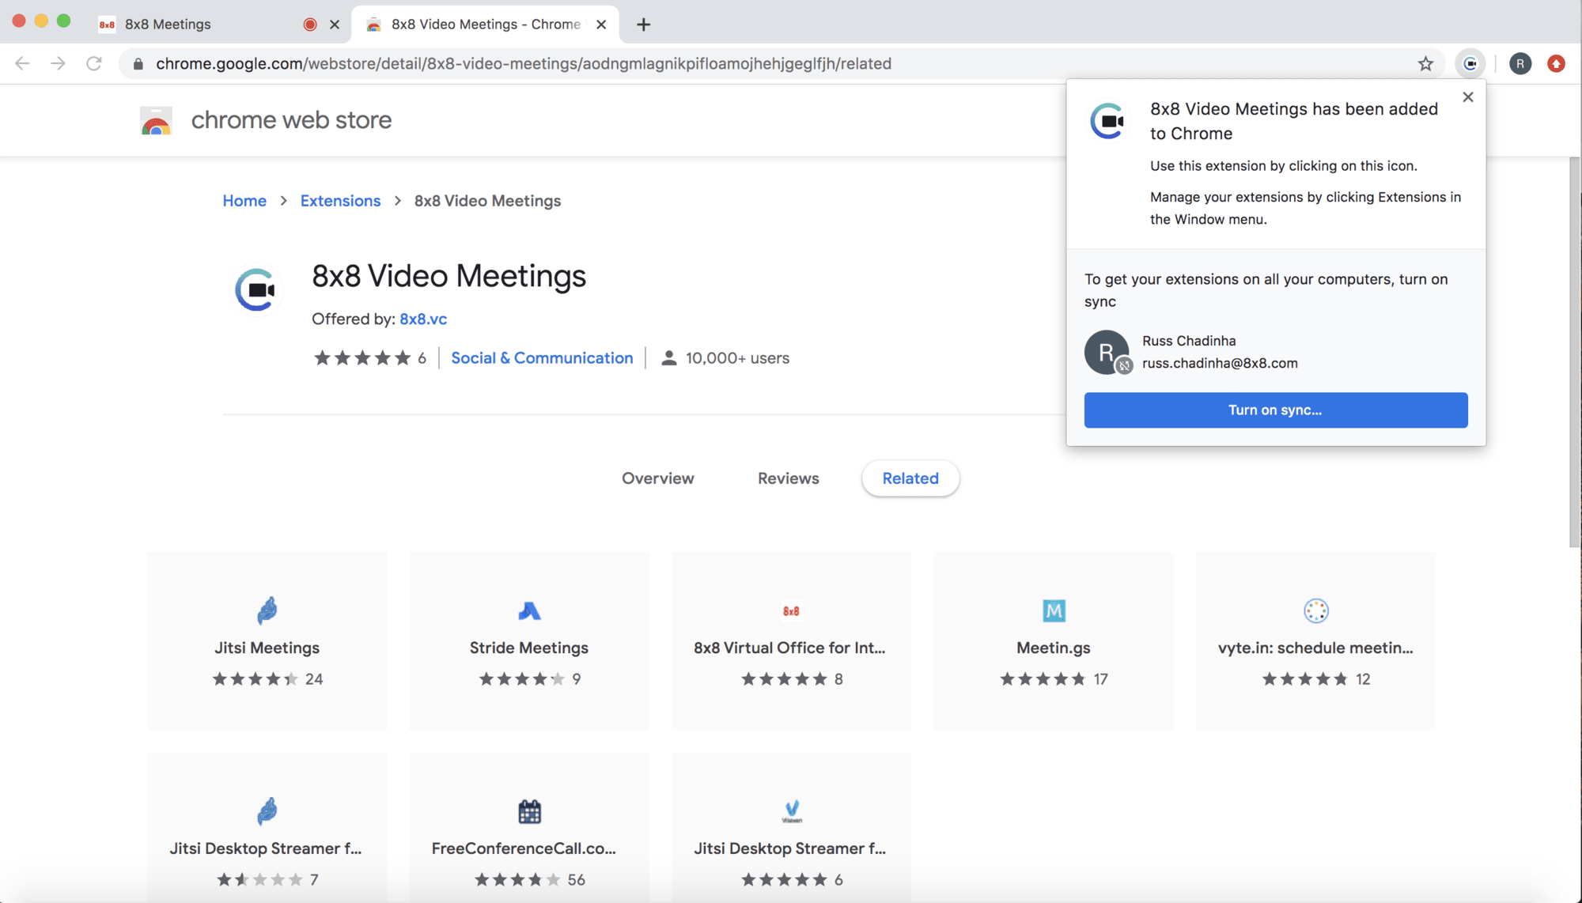
Task: Open vyte.in: schedule meetin... title
Action: click(1315, 648)
